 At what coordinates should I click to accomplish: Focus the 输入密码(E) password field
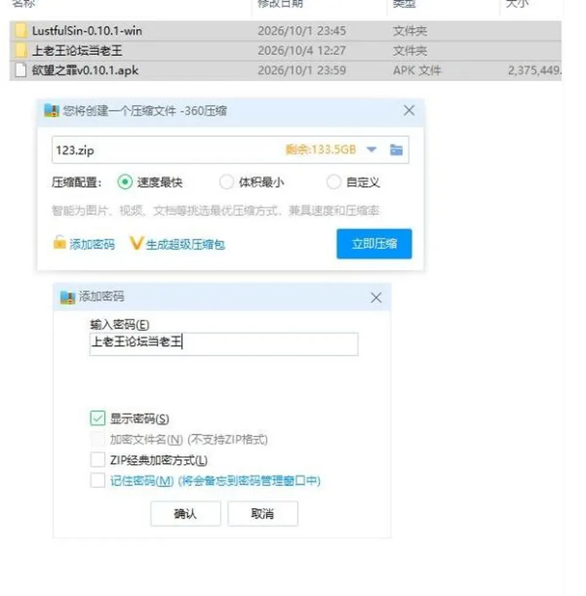pos(224,344)
